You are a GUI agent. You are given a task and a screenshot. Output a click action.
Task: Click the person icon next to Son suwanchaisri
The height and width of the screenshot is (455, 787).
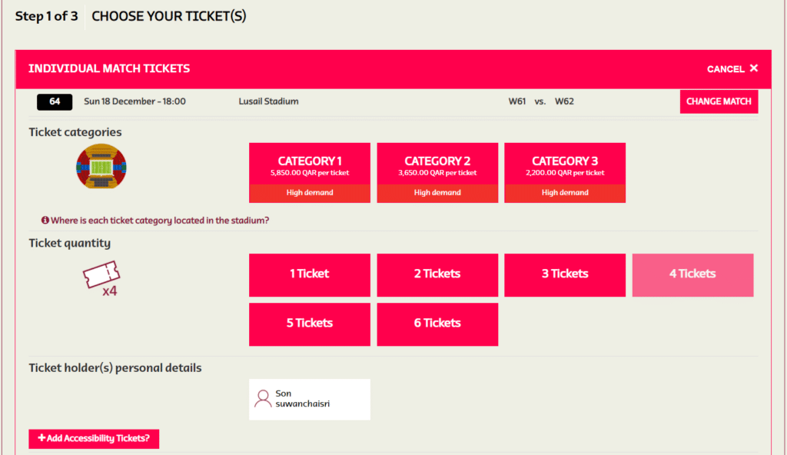[x=263, y=399]
